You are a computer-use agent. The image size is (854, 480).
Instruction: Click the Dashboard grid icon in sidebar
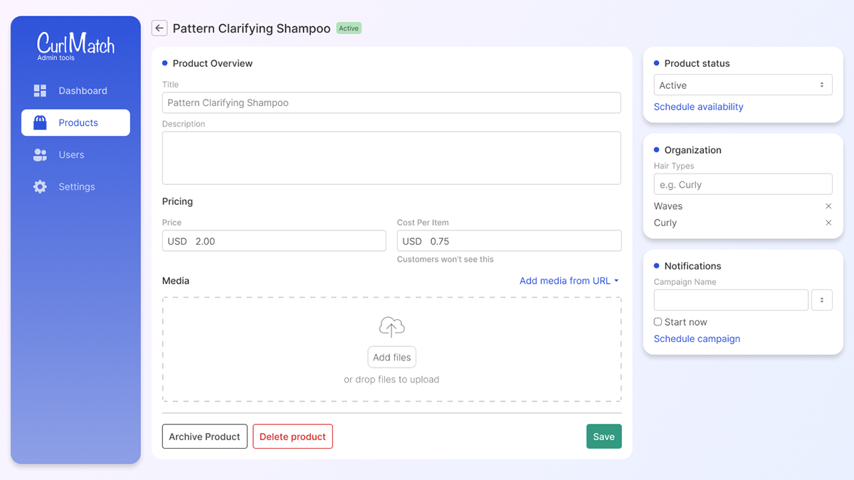40,91
